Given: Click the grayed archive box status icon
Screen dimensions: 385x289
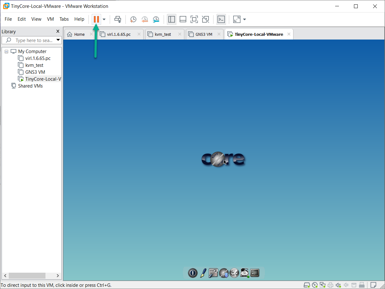Looking at the screenshot, I should pyautogui.click(x=354, y=285).
